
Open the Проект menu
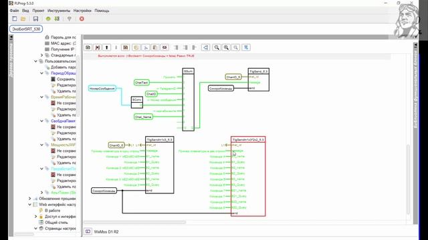(x=38, y=11)
